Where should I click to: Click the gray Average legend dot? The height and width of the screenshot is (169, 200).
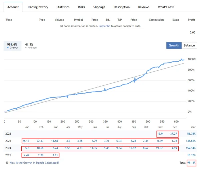[x=26, y=48]
